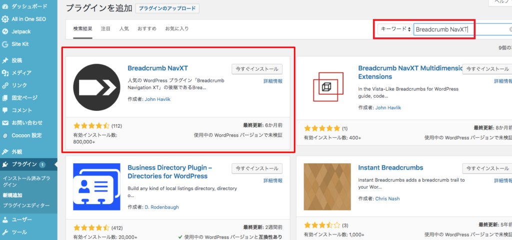The width and height of the screenshot is (512, 240).
Task: Open the プラグインエディター submenu item
Action: coord(26,206)
